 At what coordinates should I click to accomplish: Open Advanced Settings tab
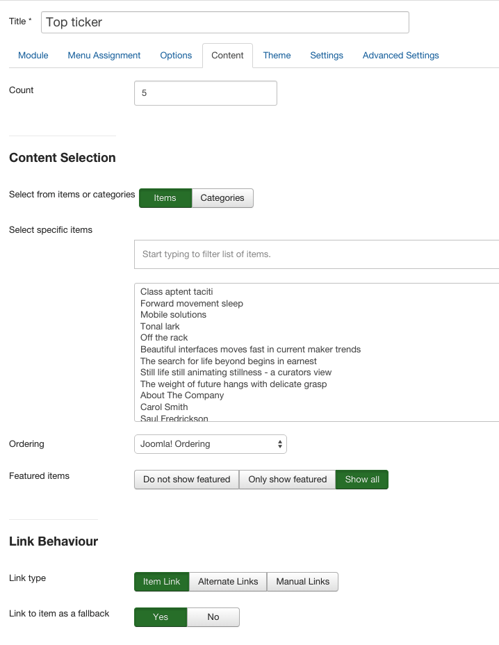pyautogui.click(x=401, y=56)
